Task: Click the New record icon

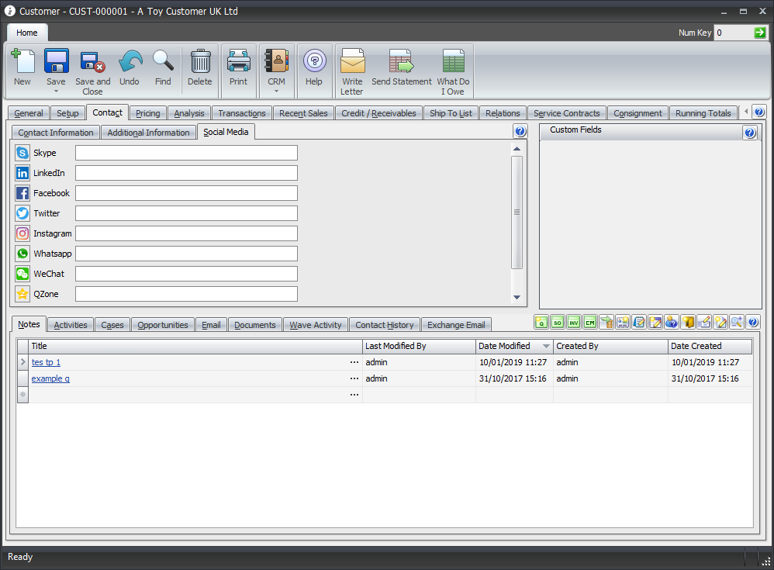Action: [22, 62]
